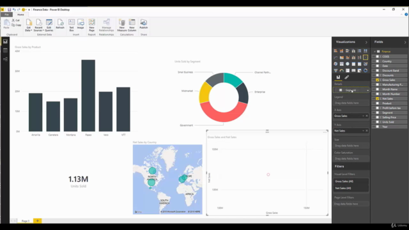Open more options ellipsis on scatter visual
Screen dimensions: 409x230
point(325,132)
